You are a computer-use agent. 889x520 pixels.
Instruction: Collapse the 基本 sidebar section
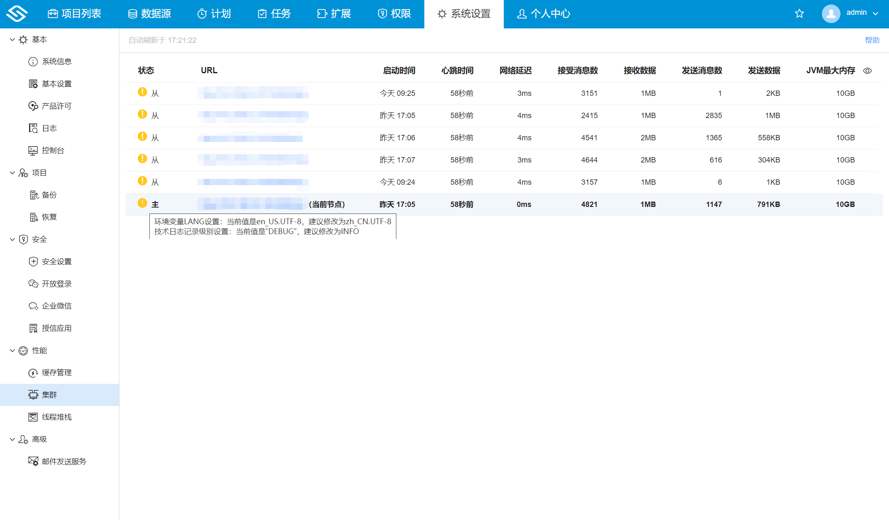[12, 39]
